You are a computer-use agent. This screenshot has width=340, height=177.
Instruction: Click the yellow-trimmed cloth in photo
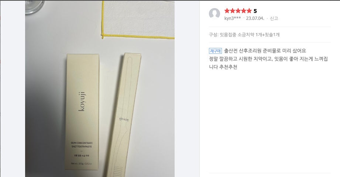(x=138, y=20)
